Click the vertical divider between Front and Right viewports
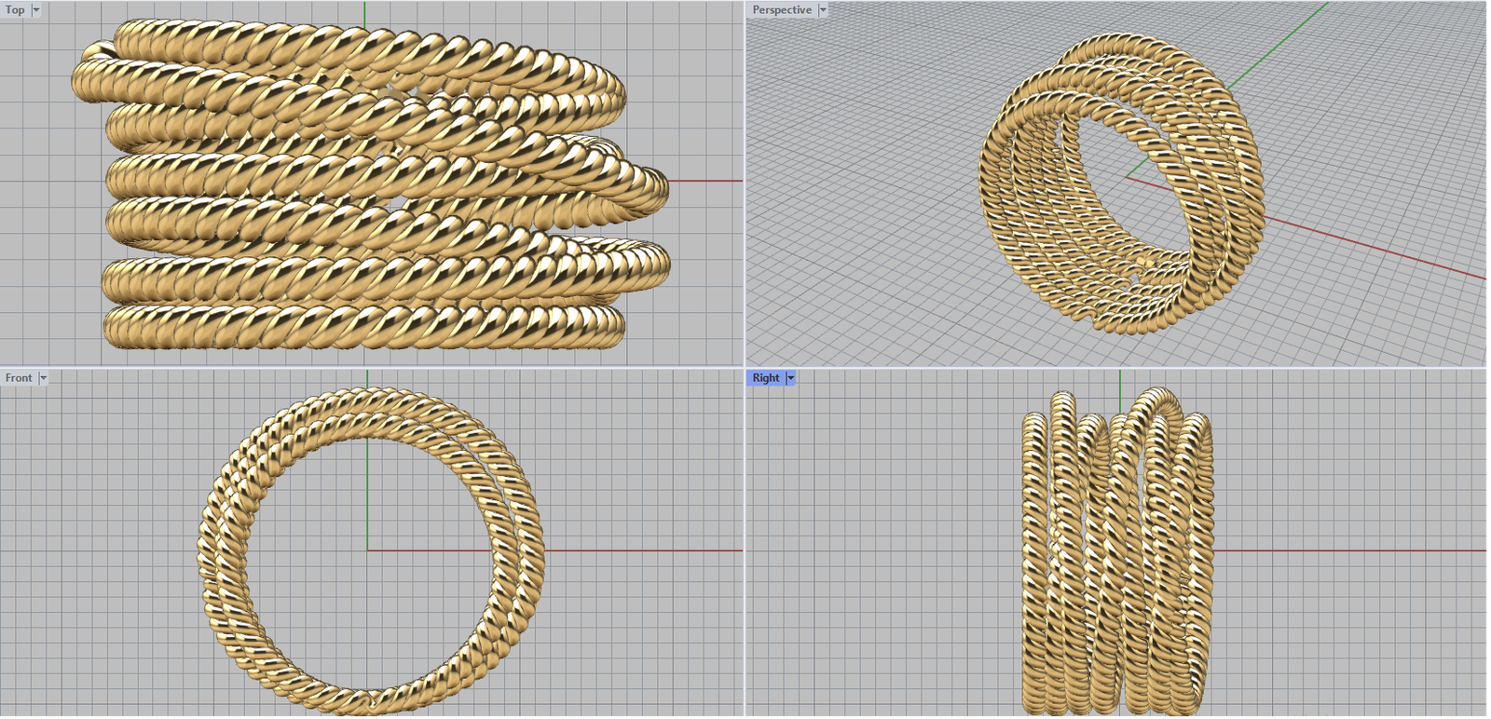This screenshot has width=1491, height=719. pos(745,559)
